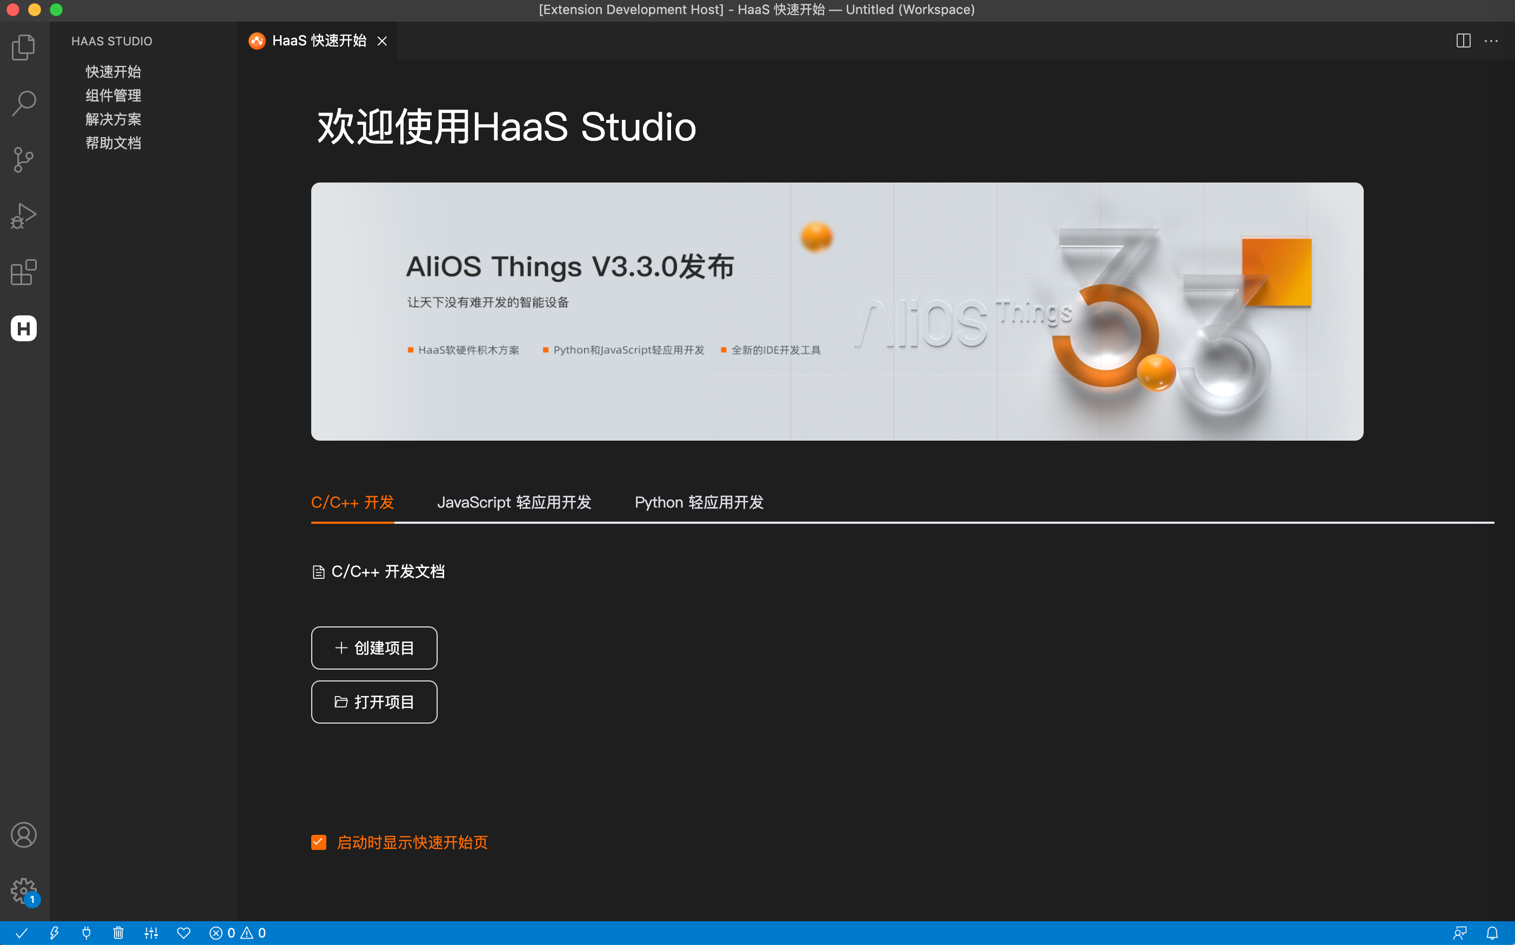The image size is (1515, 945).
Task: Open the Extensions sidebar icon
Action: point(23,272)
